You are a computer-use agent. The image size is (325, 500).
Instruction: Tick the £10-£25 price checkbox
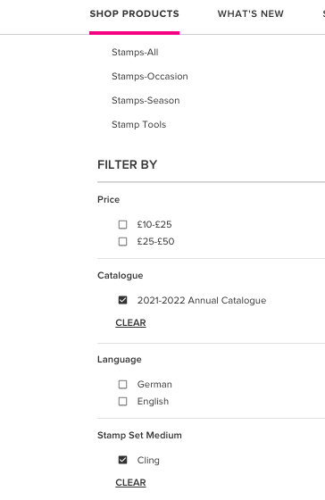pos(123,224)
